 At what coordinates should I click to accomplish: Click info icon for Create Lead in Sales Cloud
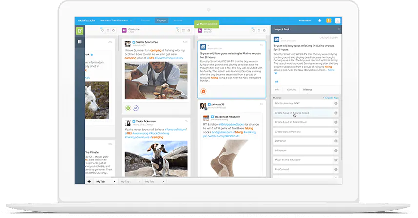click(336, 122)
